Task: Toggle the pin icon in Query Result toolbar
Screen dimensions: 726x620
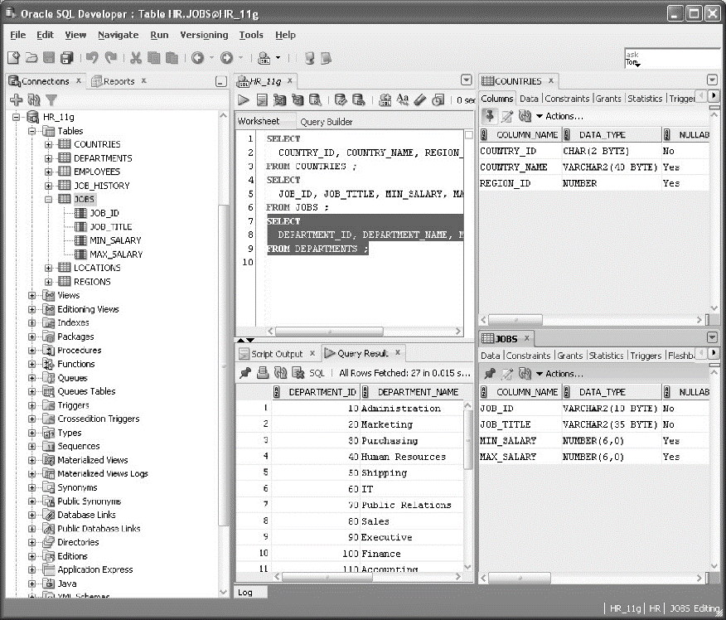Action: pos(245,373)
